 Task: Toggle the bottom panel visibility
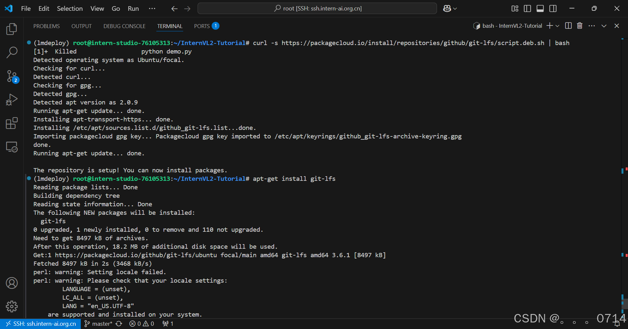[540, 8]
